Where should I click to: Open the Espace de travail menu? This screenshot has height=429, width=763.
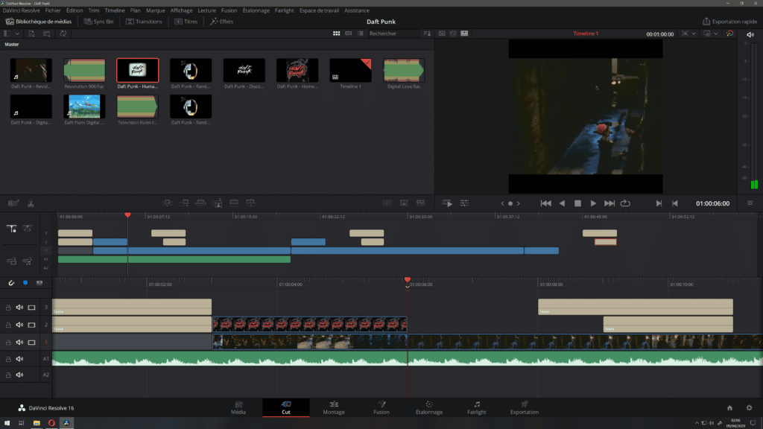pyautogui.click(x=319, y=10)
